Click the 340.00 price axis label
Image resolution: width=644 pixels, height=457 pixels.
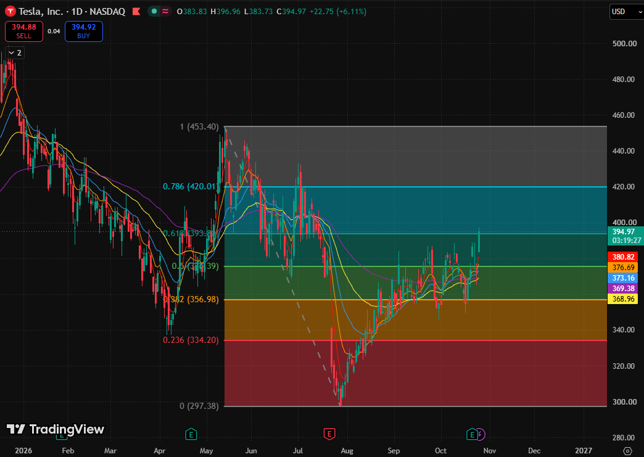[x=623, y=330]
